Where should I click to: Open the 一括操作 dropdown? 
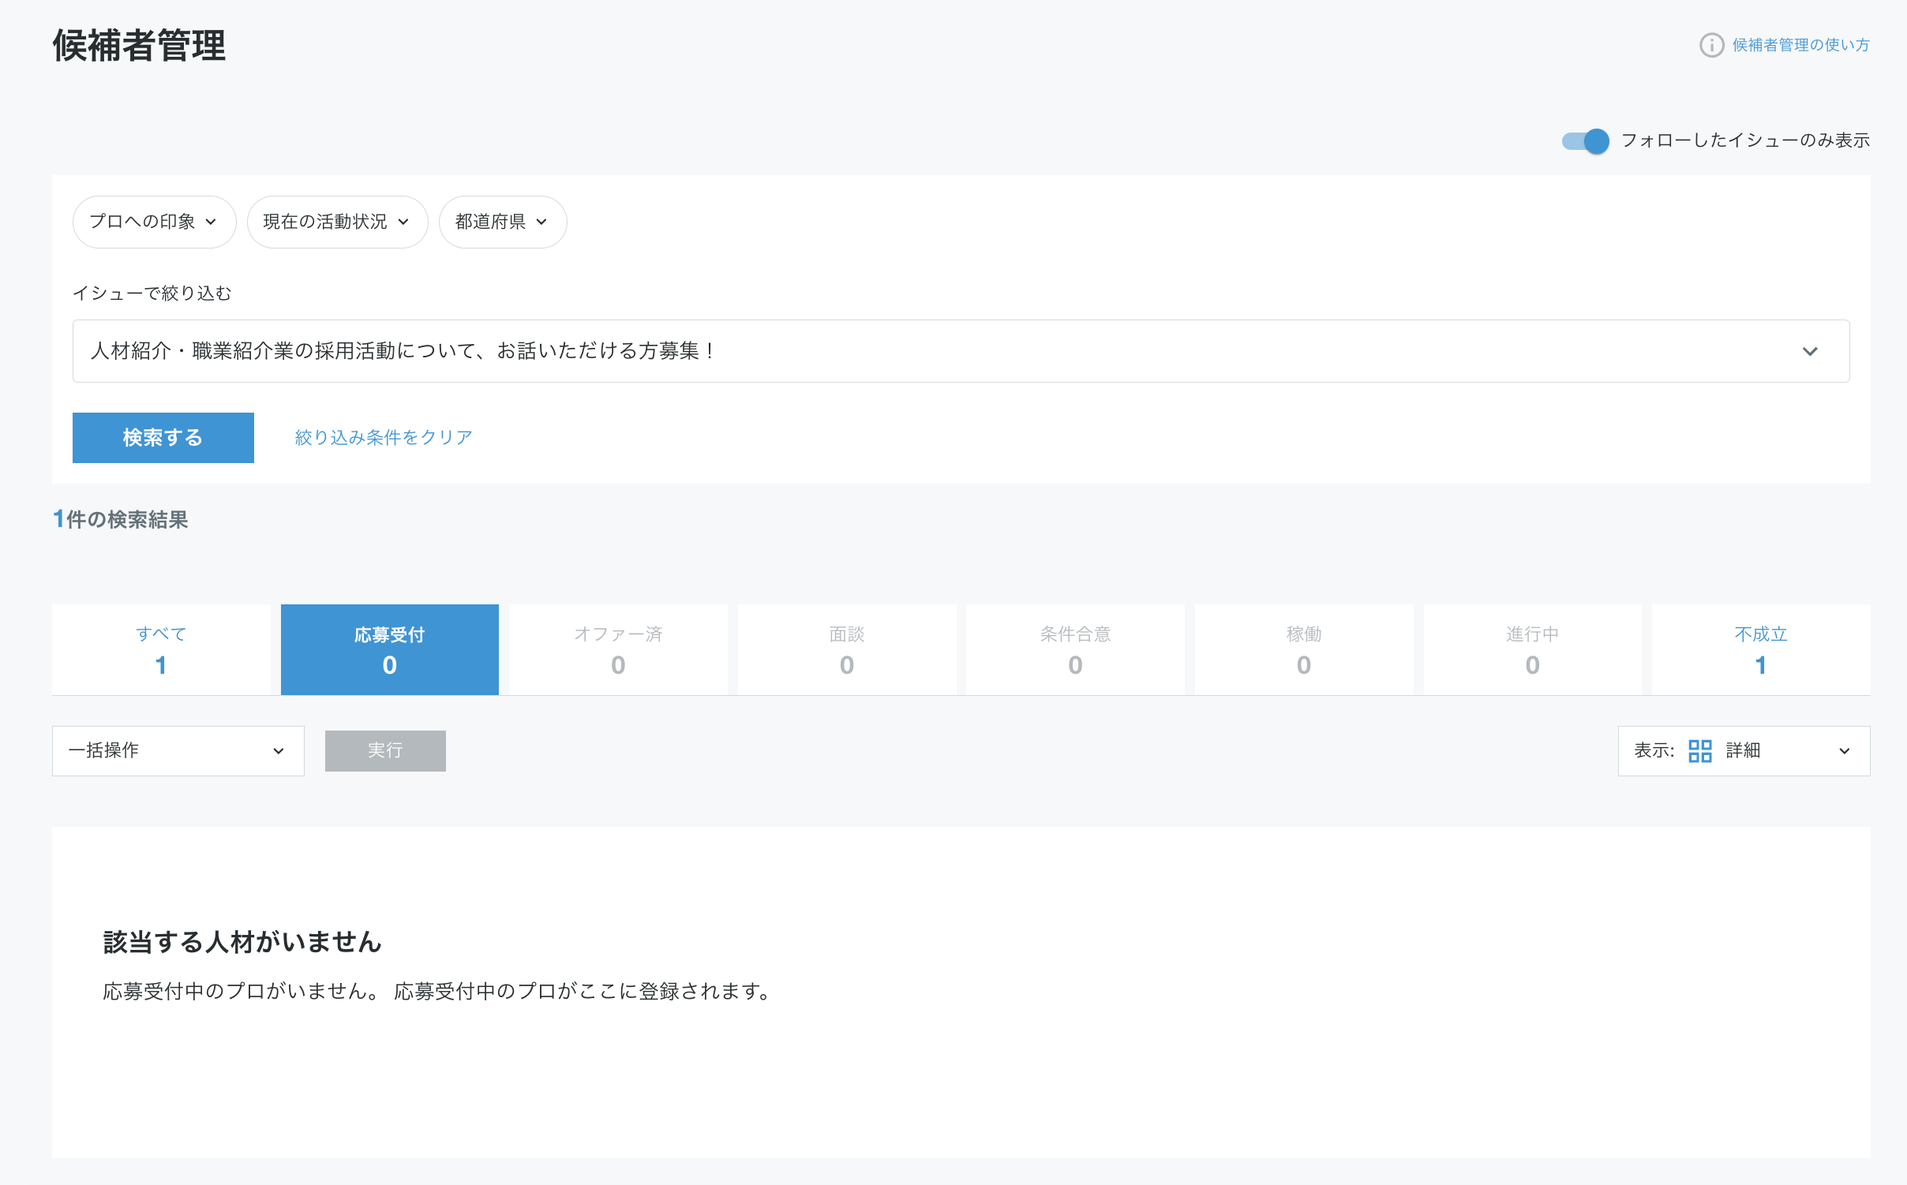(178, 751)
